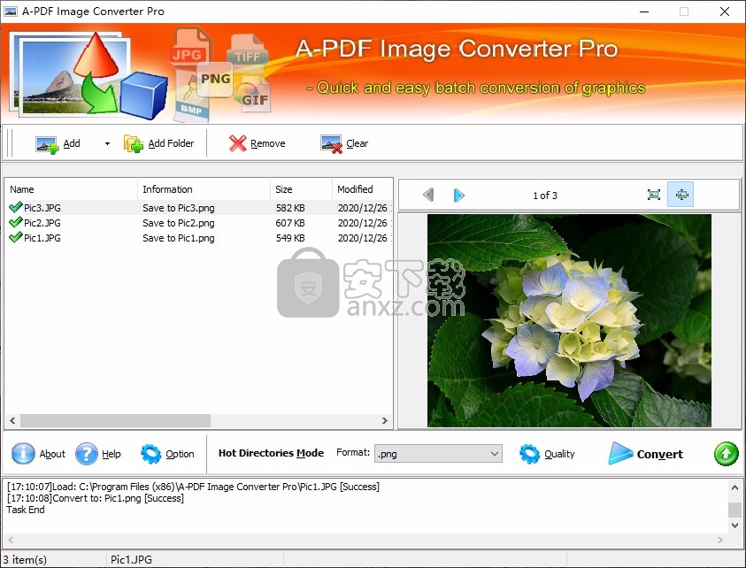Open the Option gear icon

[150, 454]
